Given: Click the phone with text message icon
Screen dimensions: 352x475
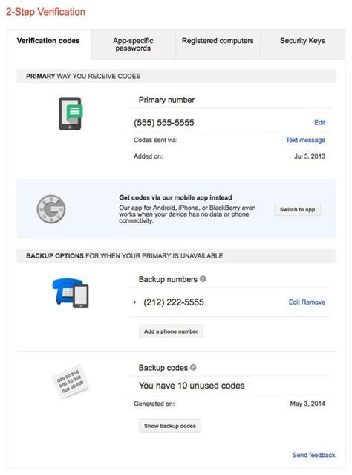Looking at the screenshot, I should tap(71, 113).
